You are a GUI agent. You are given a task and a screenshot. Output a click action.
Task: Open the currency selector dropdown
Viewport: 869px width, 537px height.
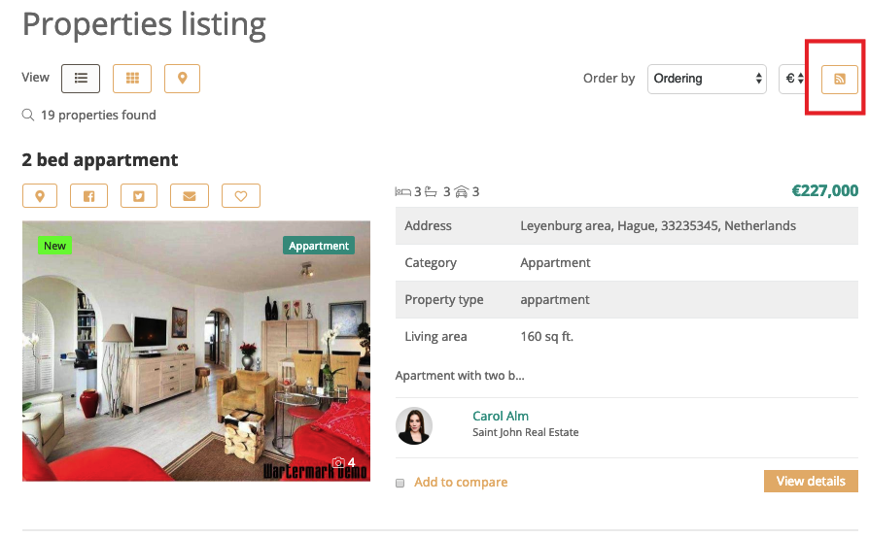tap(794, 79)
